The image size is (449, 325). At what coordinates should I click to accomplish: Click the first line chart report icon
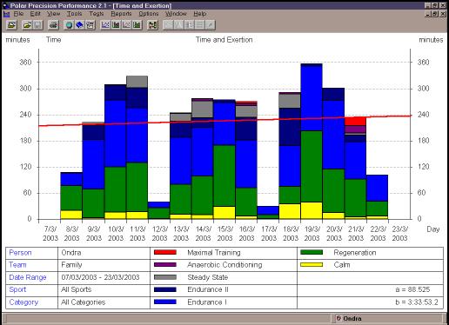click(x=105, y=25)
